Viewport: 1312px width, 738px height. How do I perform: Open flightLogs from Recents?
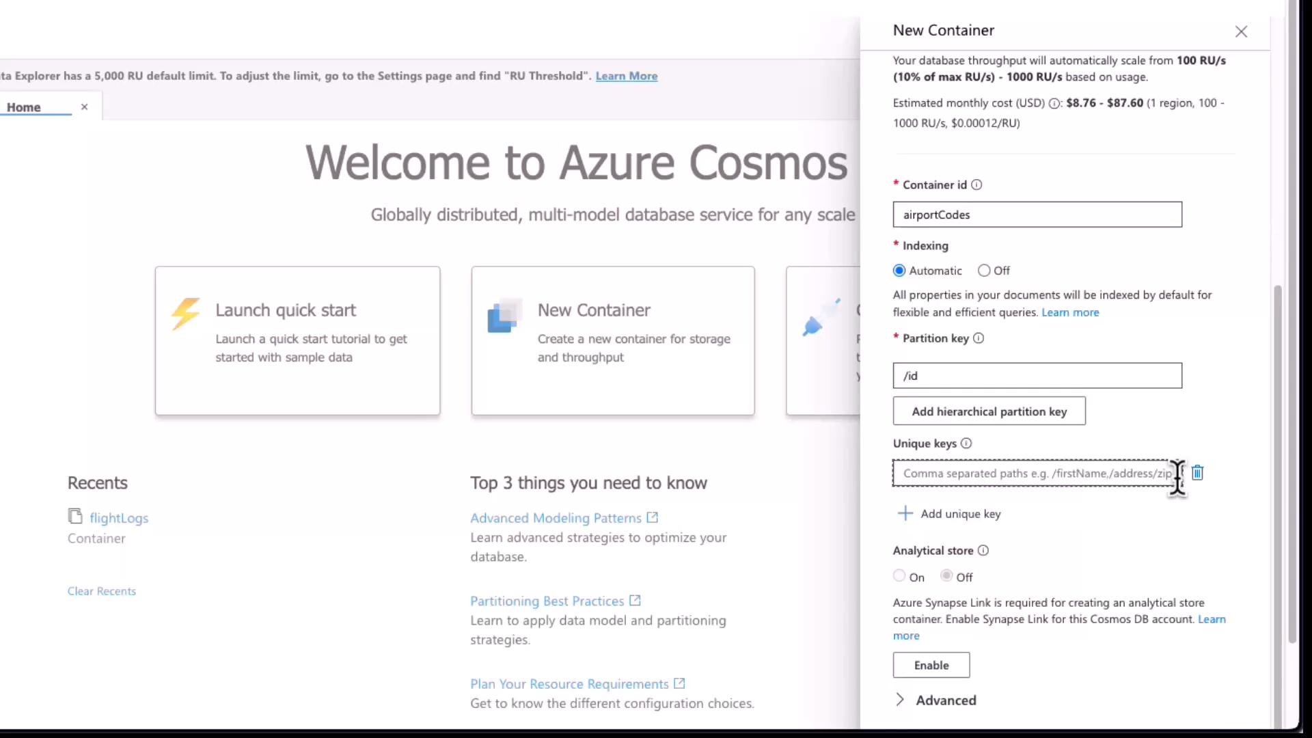[119, 518]
